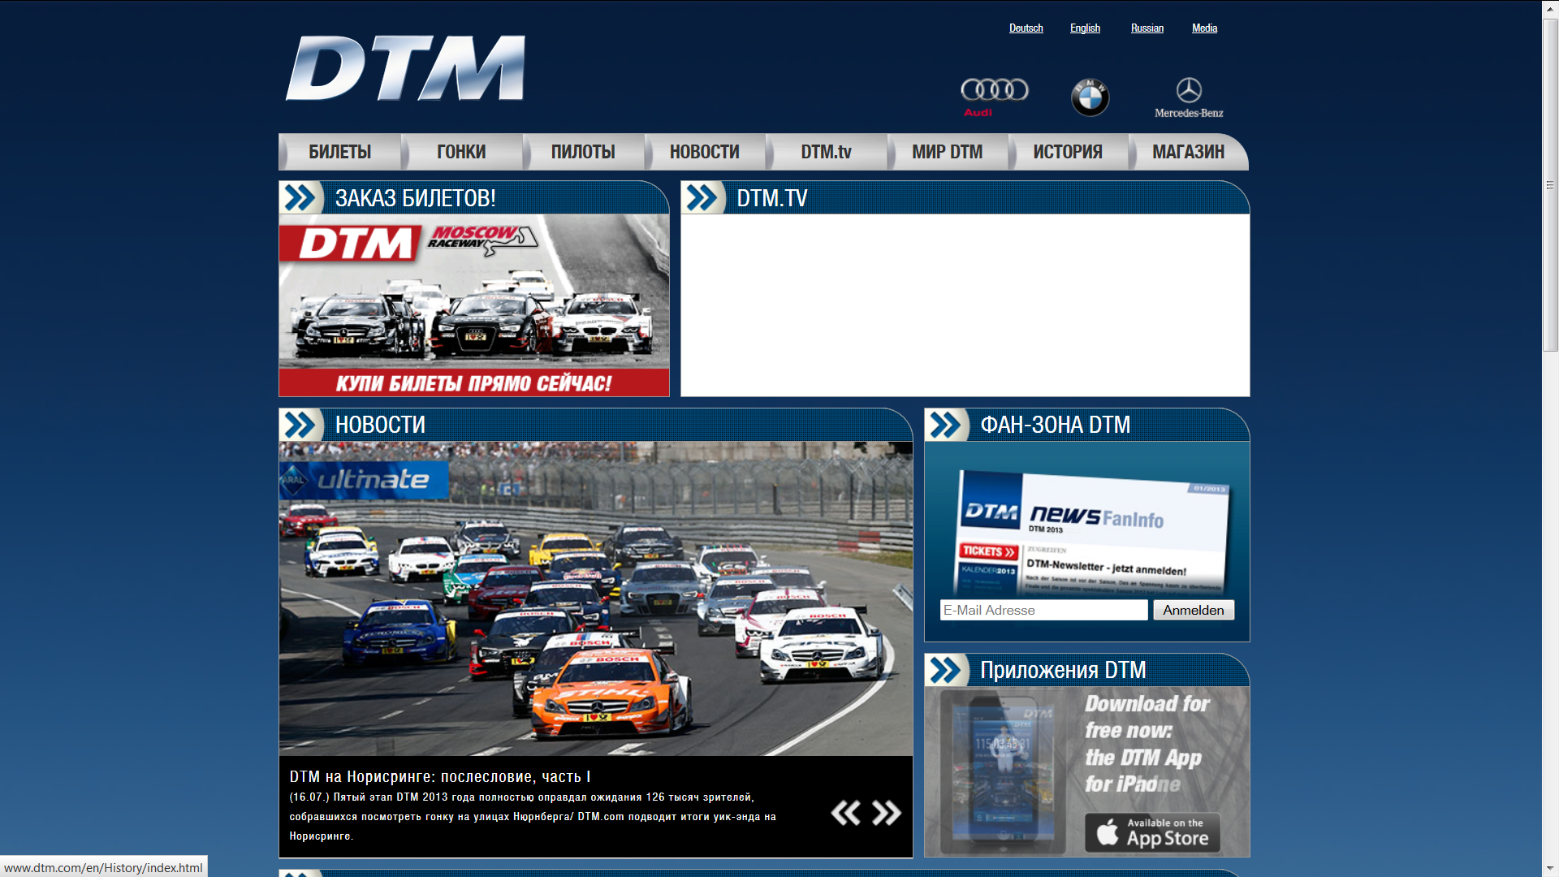This screenshot has width=1559, height=877.
Task: Show previous news slide arrow
Action: pyautogui.click(x=845, y=813)
